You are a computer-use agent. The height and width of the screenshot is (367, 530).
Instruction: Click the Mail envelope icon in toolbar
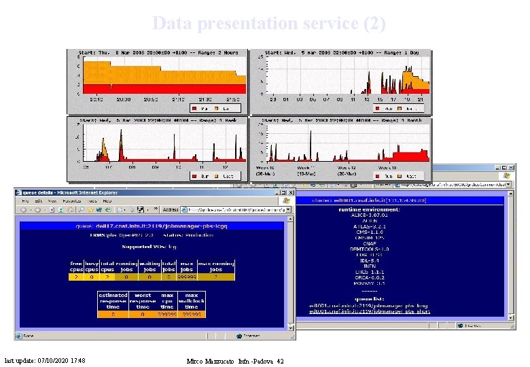click(120, 210)
